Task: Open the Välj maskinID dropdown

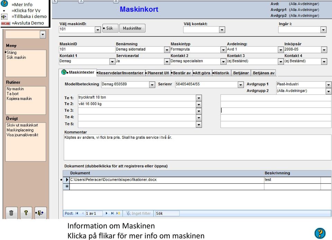Action: click(98, 30)
